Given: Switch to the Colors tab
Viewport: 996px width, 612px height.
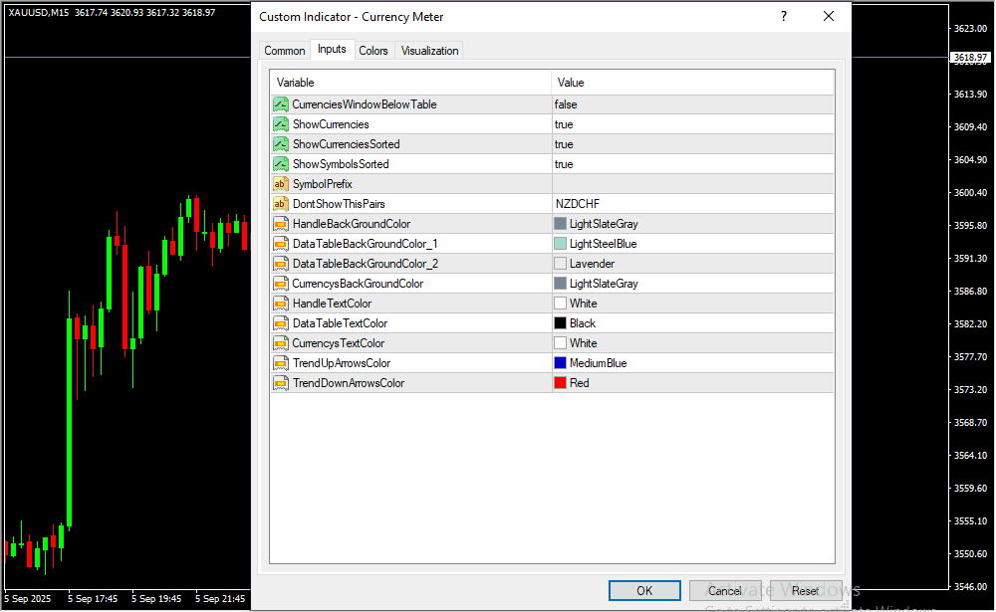Looking at the screenshot, I should tap(373, 51).
